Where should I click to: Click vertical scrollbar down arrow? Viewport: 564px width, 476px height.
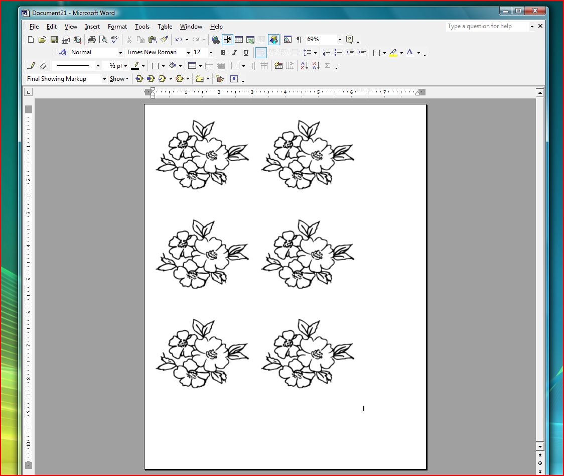[x=540, y=447]
